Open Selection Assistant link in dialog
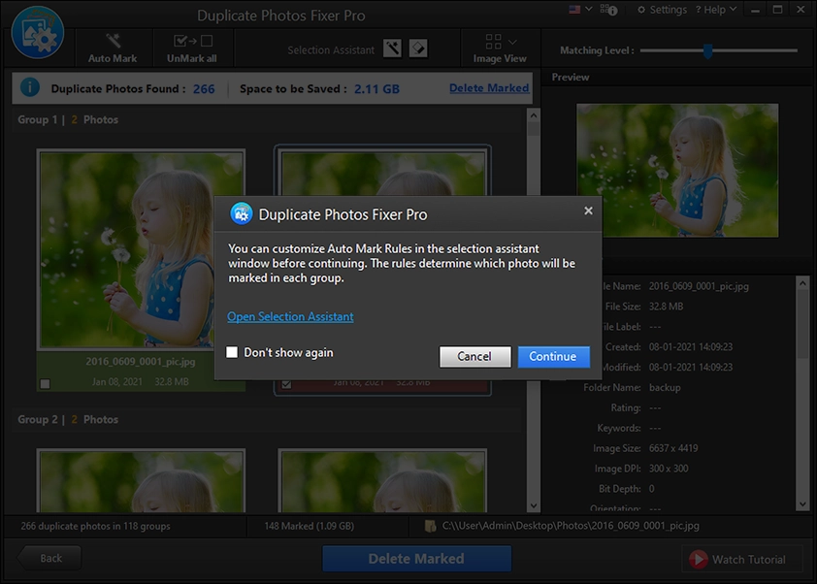Viewport: 817px width, 584px height. click(x=290, y=316)
